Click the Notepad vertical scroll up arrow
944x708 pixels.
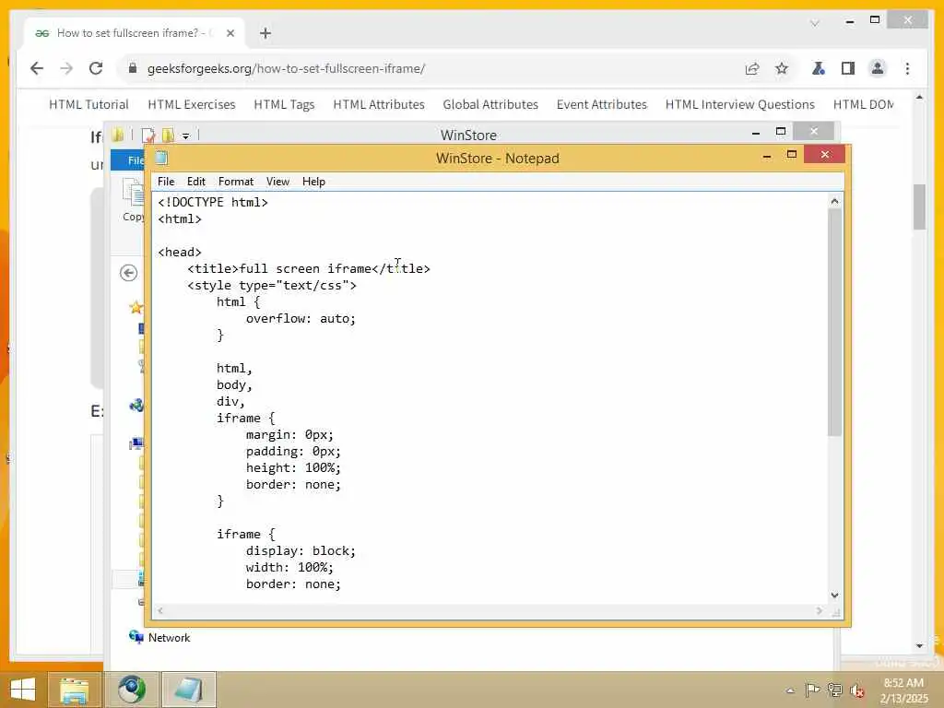pos(834,201)
